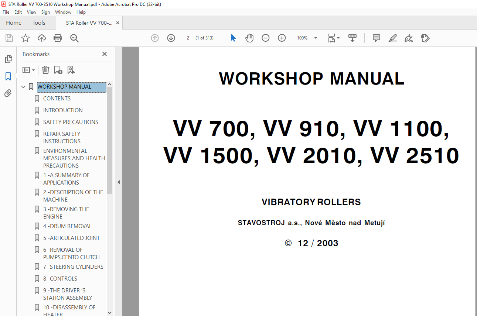Image resolution: width=477 pixels, height=316 pixels.
Task: Open the View menu
Action: click(x=31, y=12)
